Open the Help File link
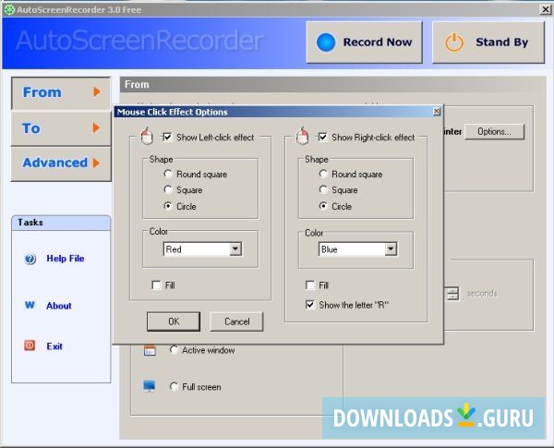 tap(66, 259)
